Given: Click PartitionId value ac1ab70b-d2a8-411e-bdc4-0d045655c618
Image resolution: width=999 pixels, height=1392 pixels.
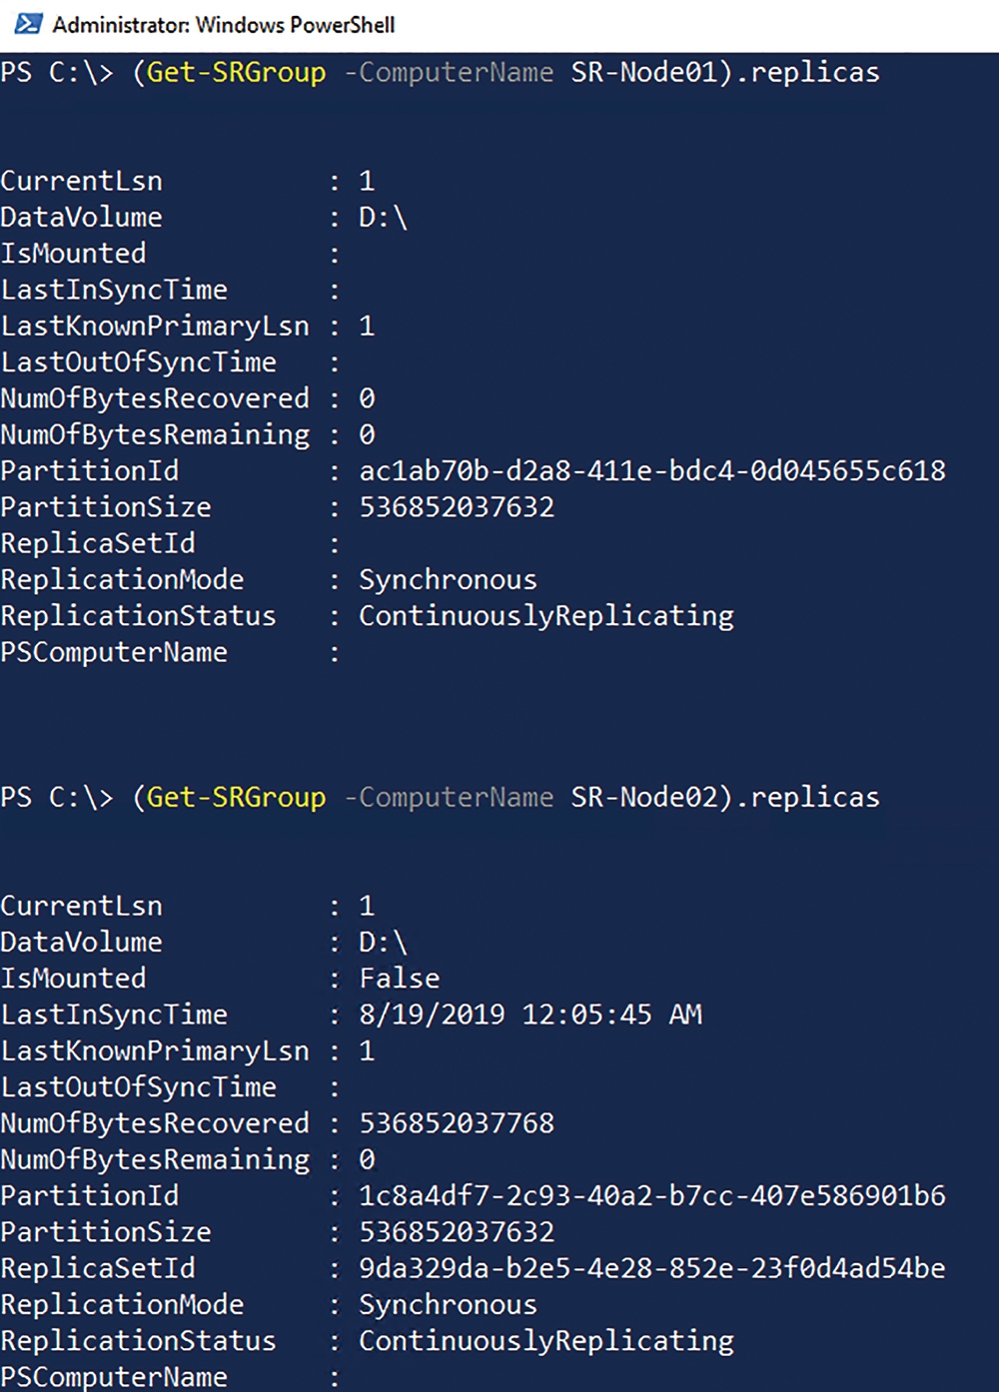Looking at the screenshot, I should [652, 470].
